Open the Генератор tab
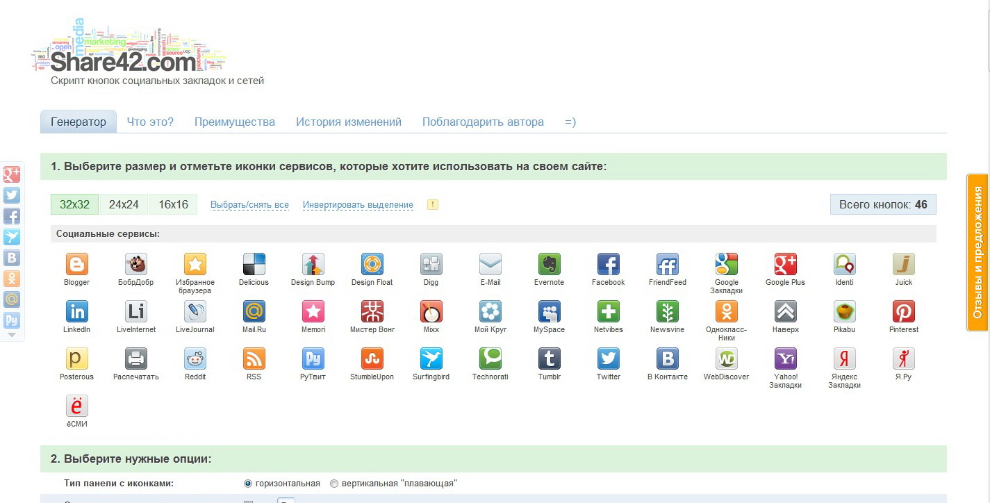Screen dimensions: 990x503 (x=79, y=122)
